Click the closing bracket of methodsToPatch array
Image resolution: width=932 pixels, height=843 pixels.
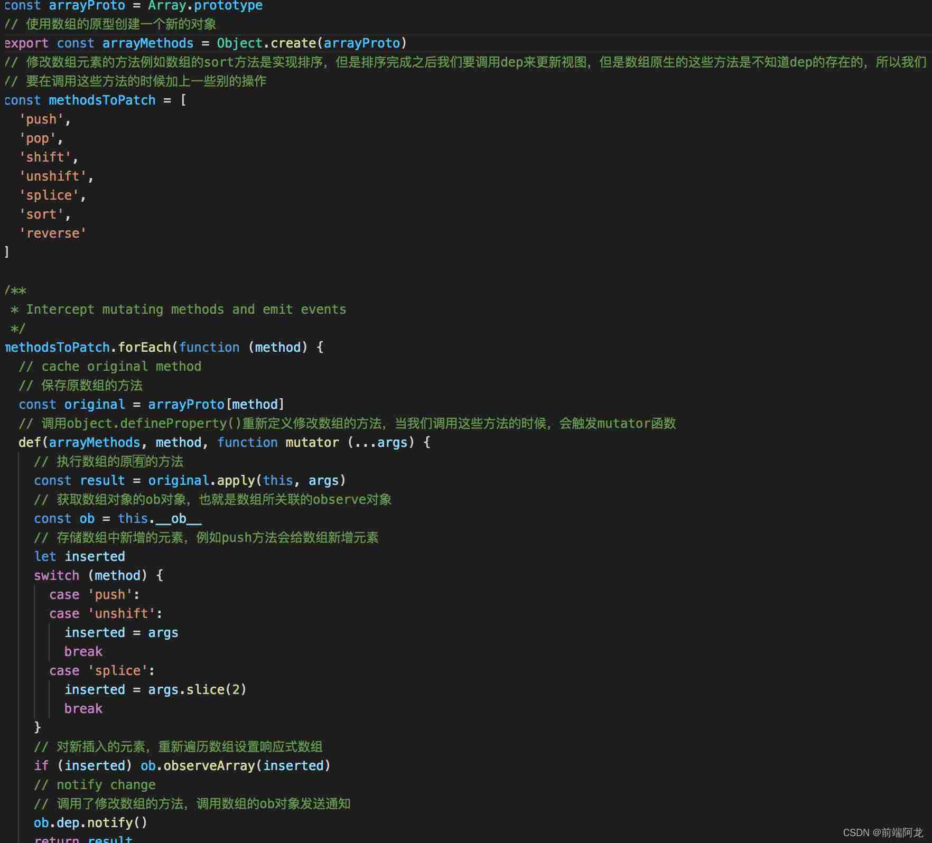pos(6,252)
